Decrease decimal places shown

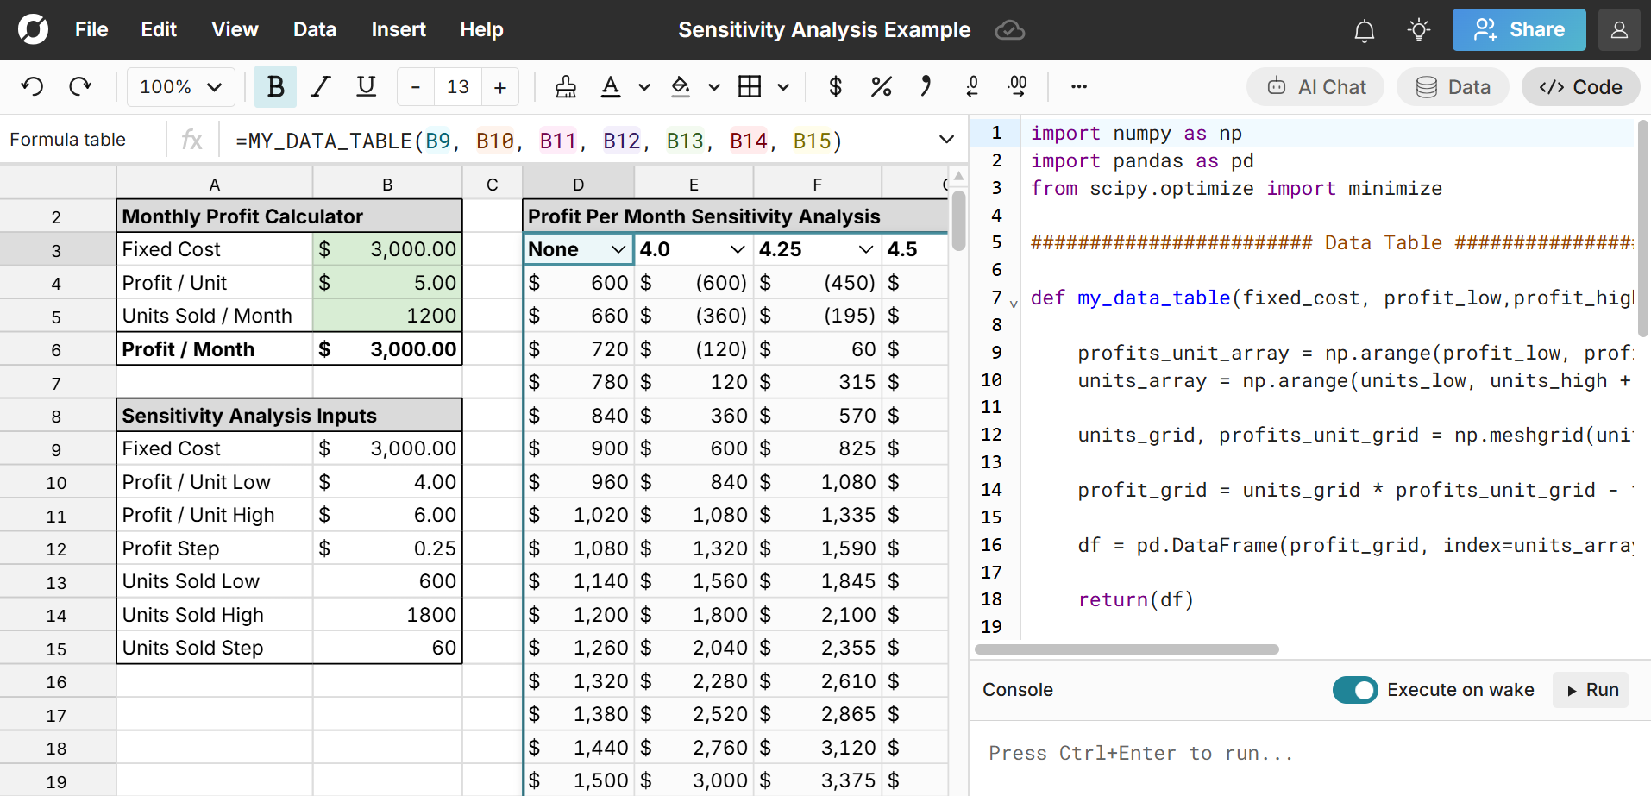(972, 86)
